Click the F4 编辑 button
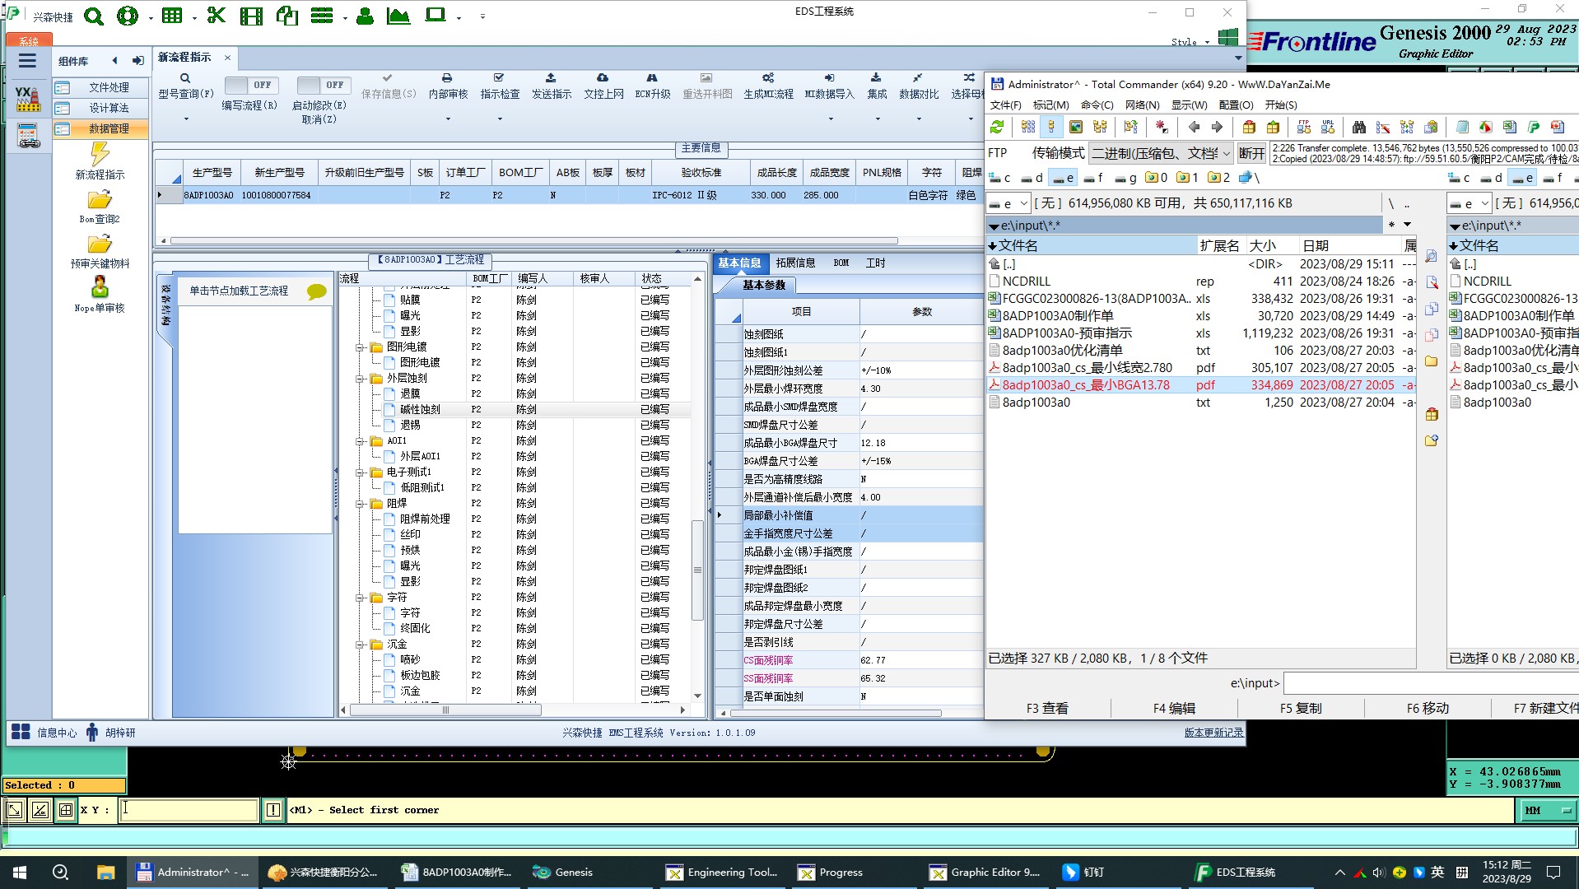1579x889 pixels. point(1174,708)
